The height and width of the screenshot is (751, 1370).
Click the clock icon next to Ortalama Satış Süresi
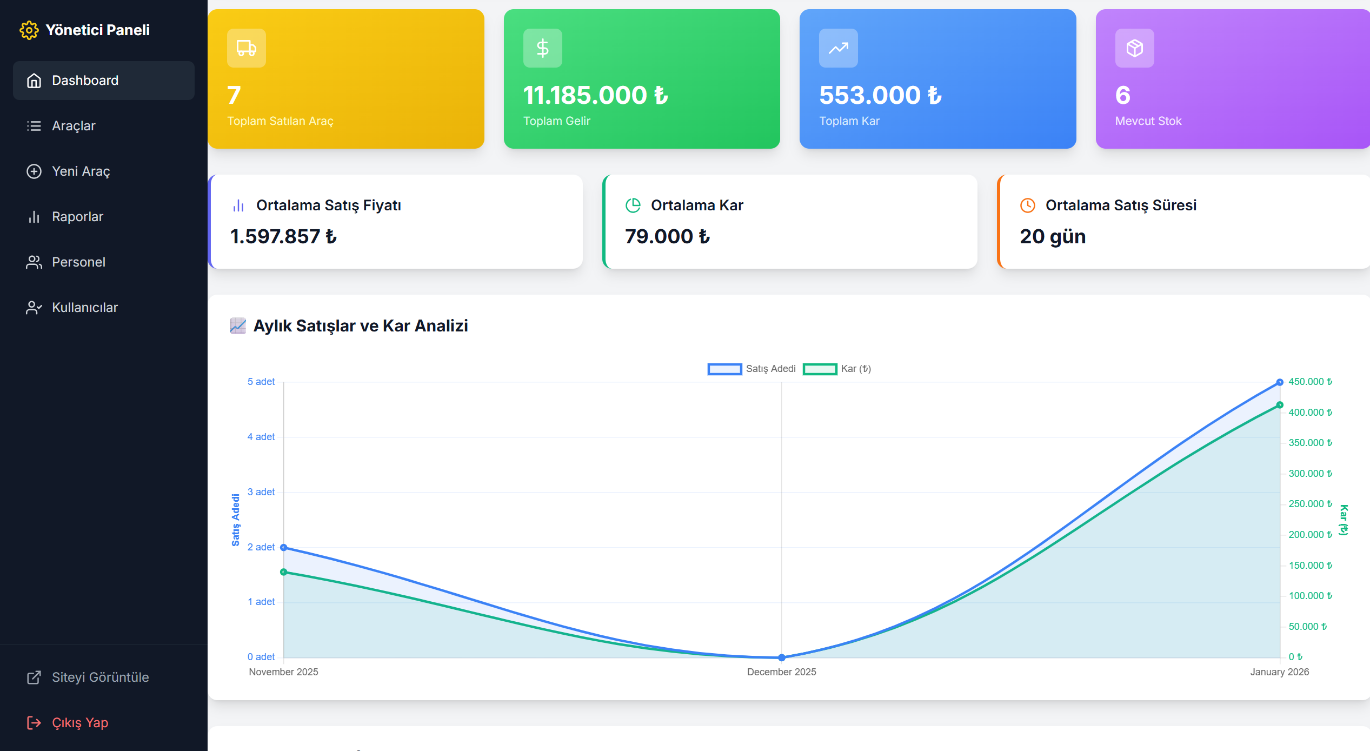[1027, 205]
